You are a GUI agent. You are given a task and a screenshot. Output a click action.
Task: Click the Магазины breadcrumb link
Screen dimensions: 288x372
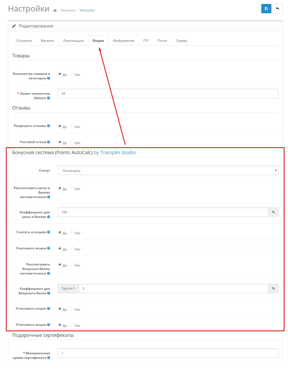68,11
